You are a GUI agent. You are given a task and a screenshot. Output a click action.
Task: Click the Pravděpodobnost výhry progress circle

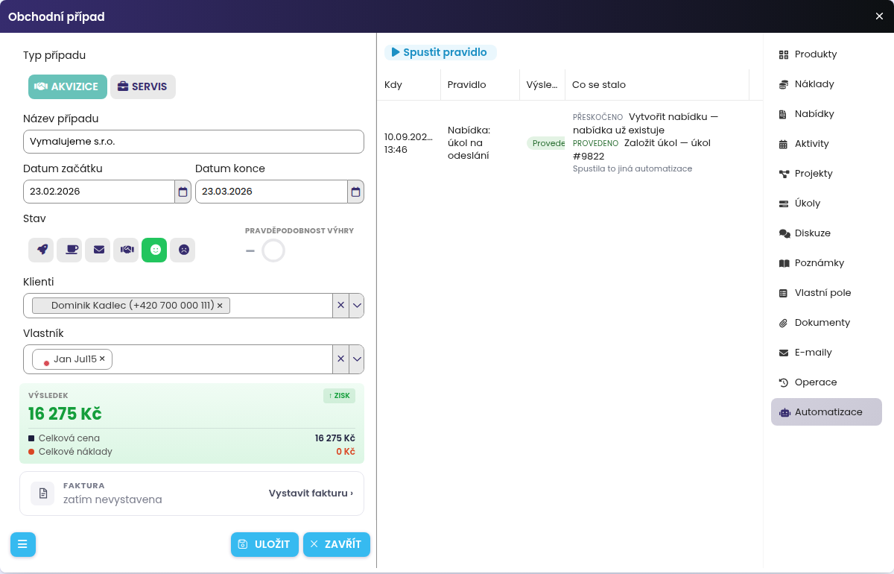(x=273, y=250)
